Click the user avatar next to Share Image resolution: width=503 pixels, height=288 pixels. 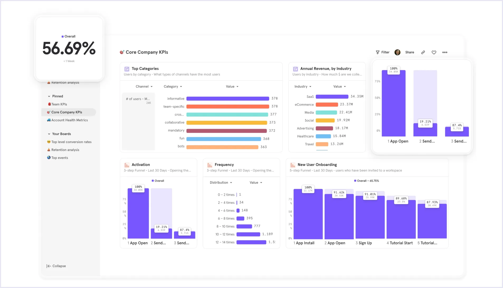click(x=397, y=52)
